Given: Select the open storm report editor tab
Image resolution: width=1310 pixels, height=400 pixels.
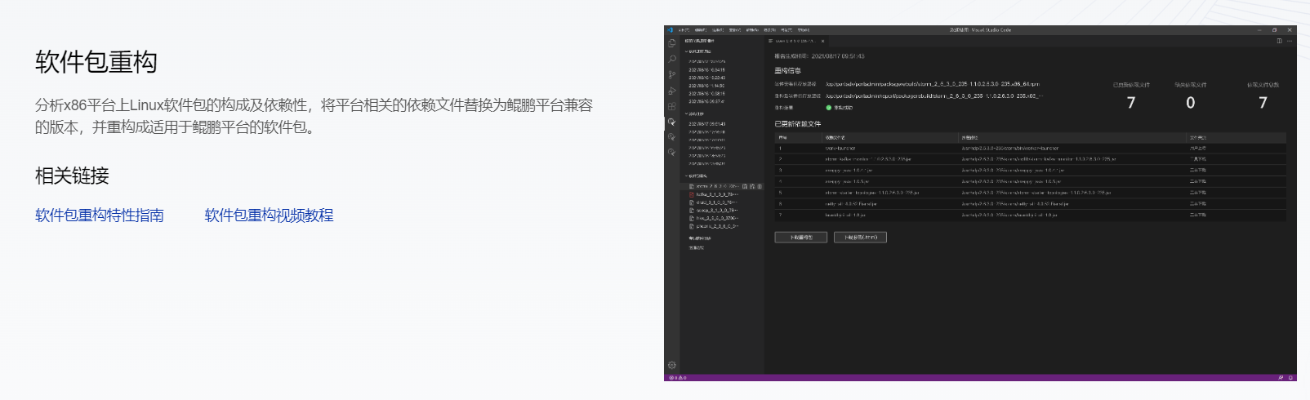Looking at the screenshot, I should click(x=795, y=41).
